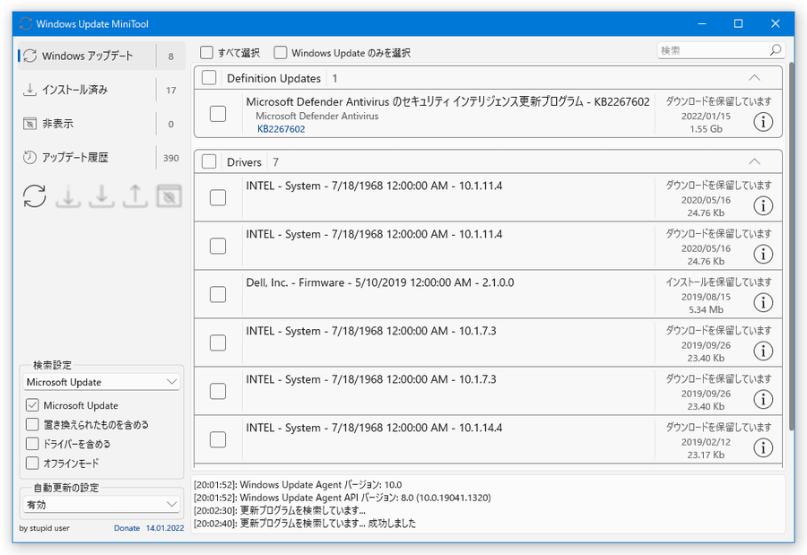The height and width of the screenshot is (555, 807).
Task: Click the 390 count beside アップデート履歴
Action: click(171, 158)
